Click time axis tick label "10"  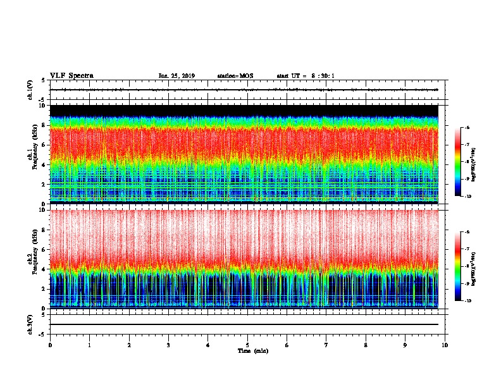445,345
